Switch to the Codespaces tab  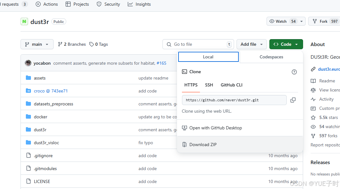pyautogui.click(x=271, y=57)
